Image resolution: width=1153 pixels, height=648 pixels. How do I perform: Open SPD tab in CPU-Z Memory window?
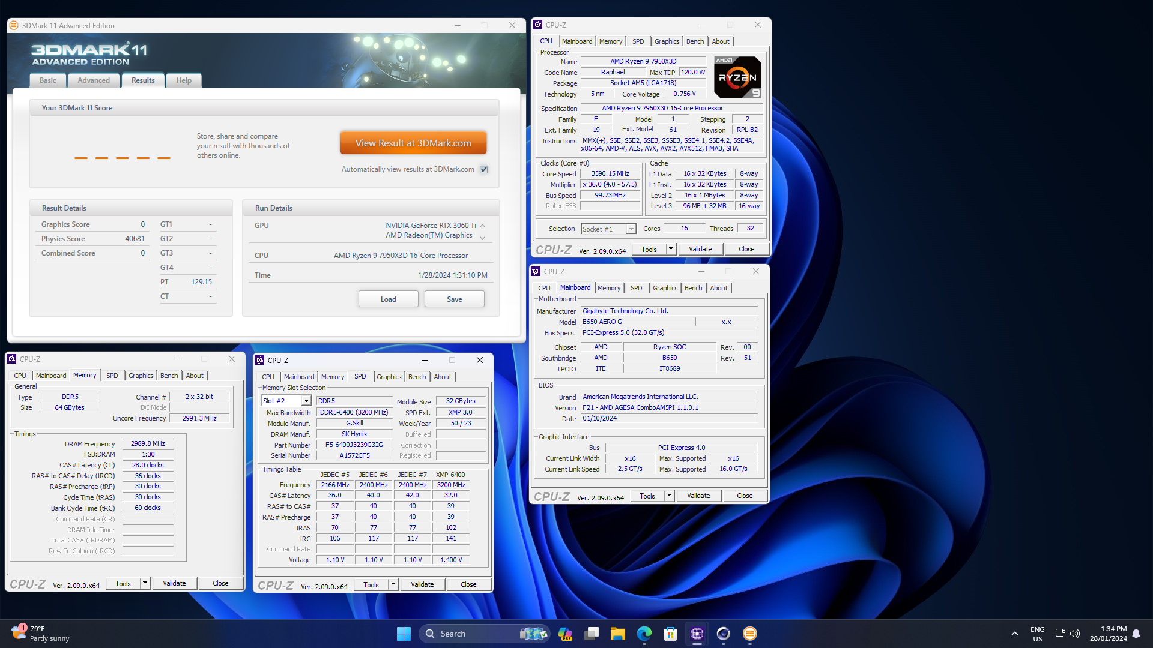click(112, 376)
